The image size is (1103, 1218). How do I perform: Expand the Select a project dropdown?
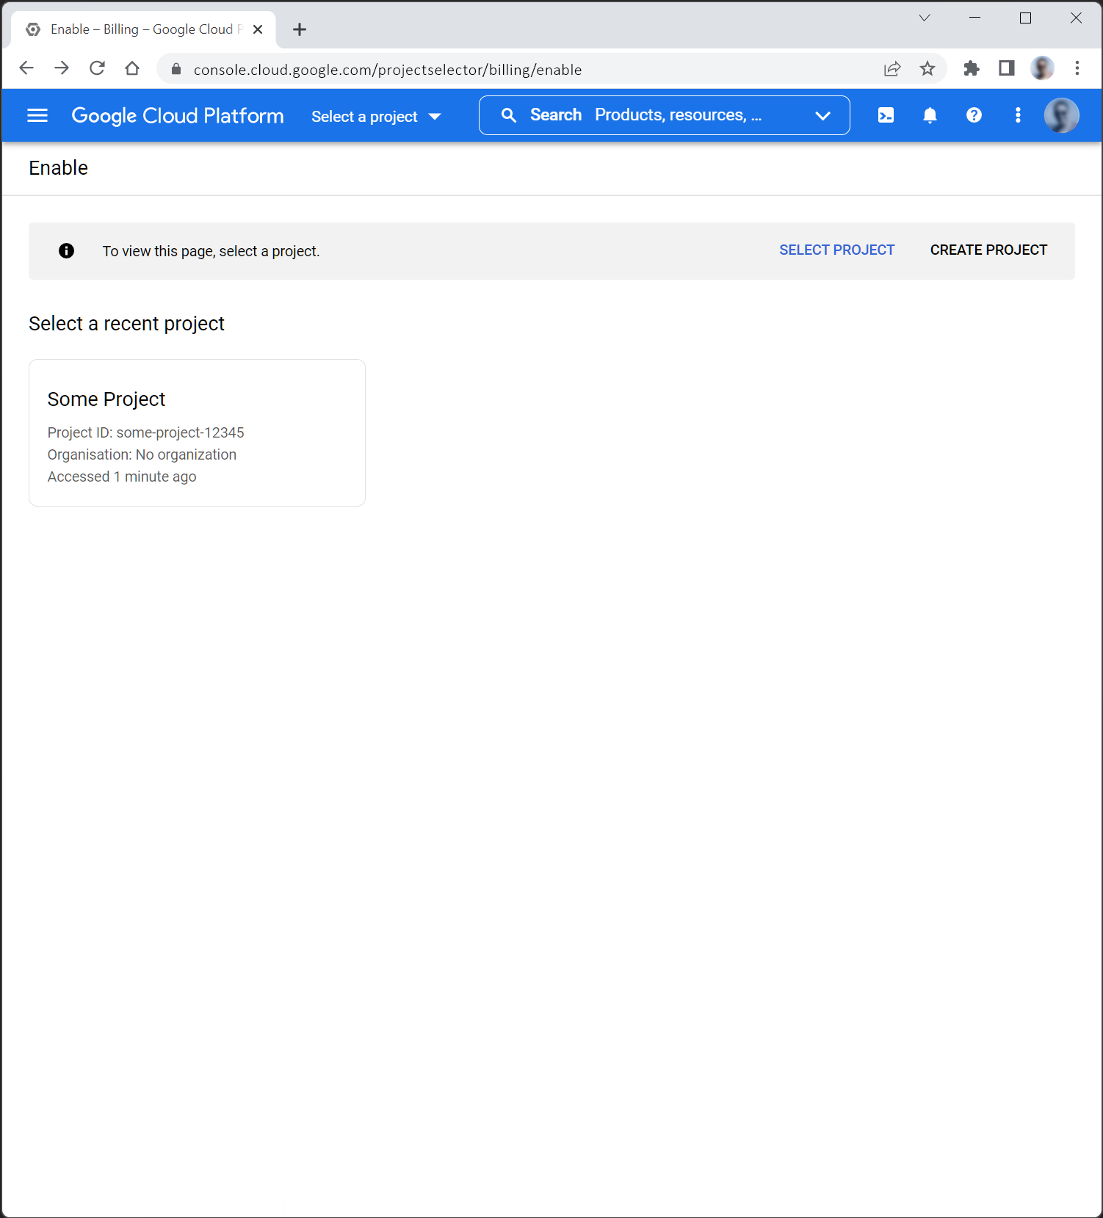point(376,117)
